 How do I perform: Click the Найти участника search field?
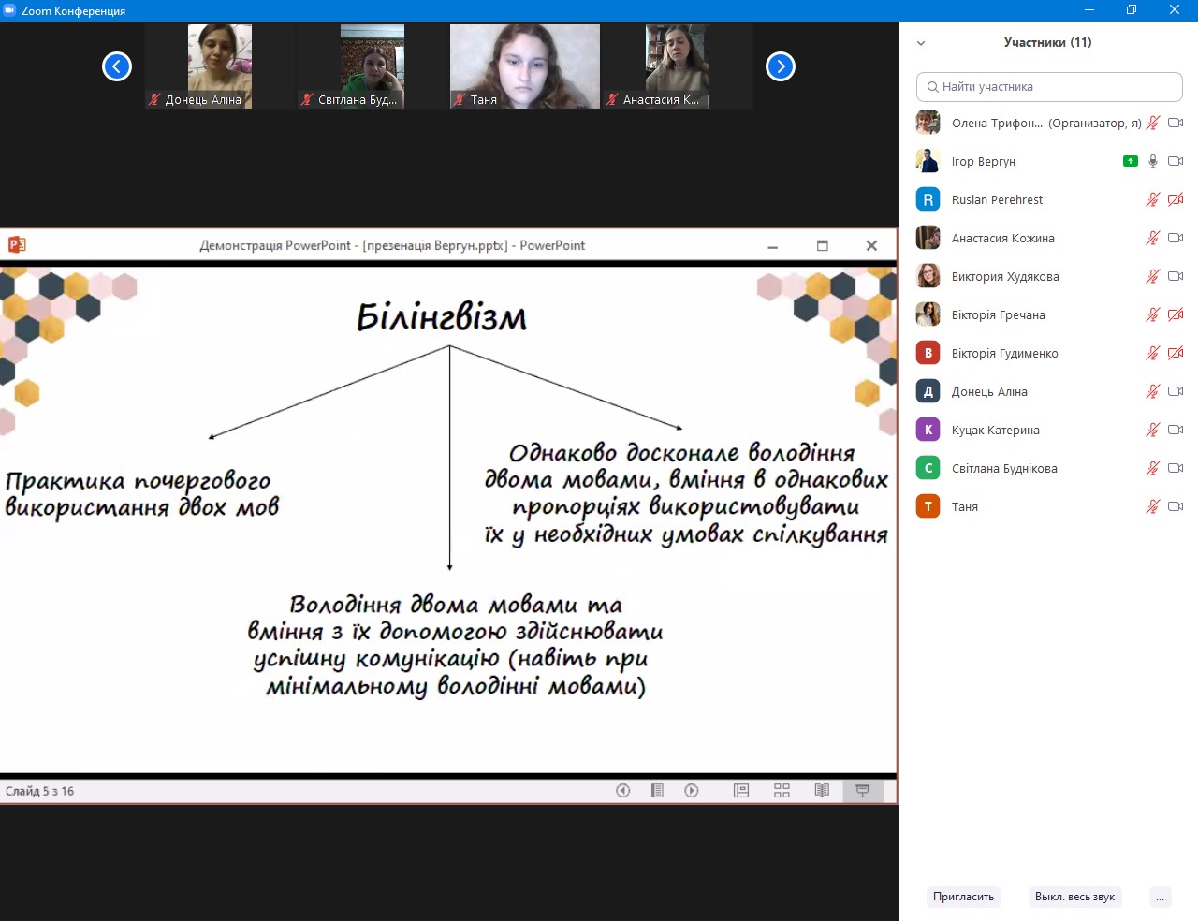click(1049, 86)
